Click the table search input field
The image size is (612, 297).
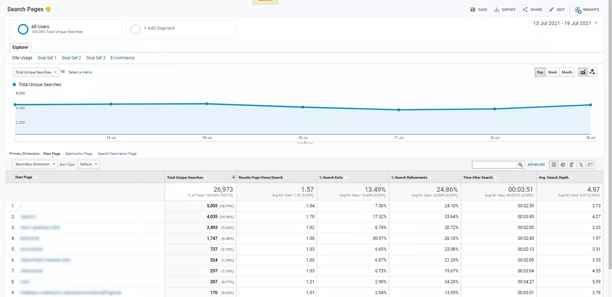494,165
